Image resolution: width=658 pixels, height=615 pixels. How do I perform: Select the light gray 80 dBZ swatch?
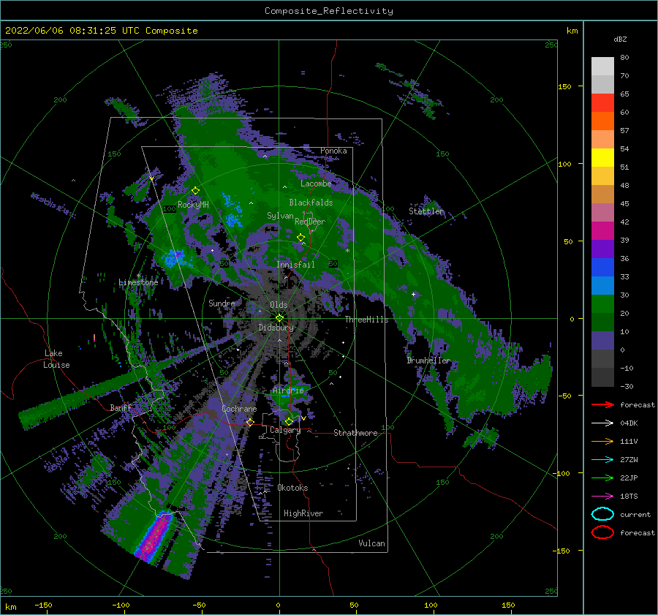pyautogui.click(x=602, y=67)
